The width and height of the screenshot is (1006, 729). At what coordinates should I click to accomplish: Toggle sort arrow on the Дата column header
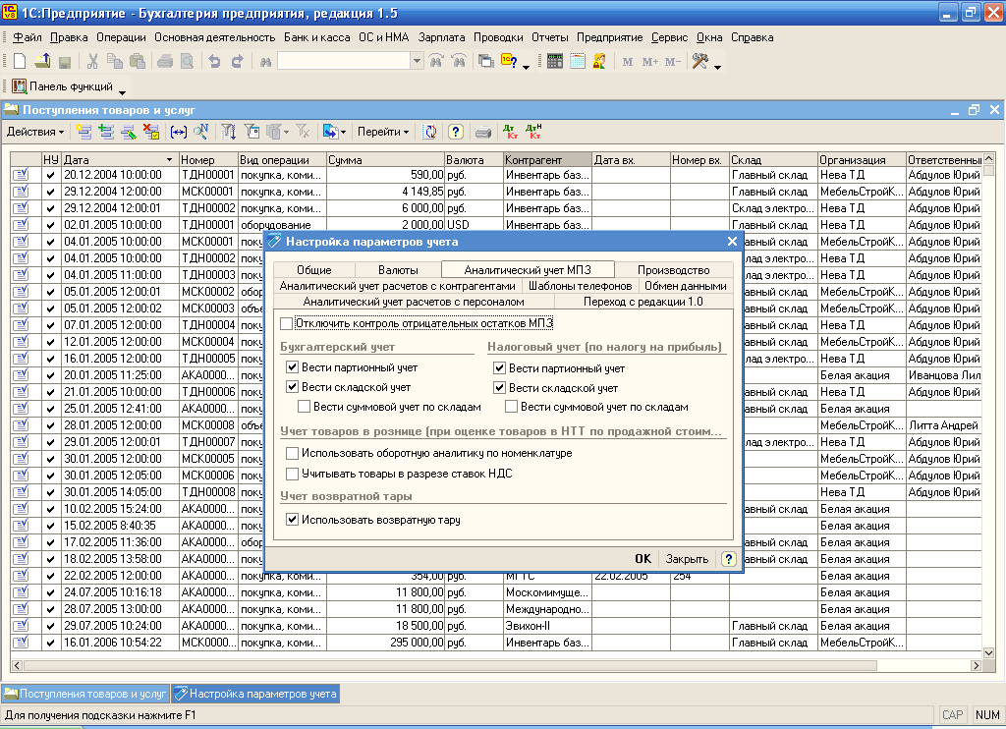tap(169, 160)
